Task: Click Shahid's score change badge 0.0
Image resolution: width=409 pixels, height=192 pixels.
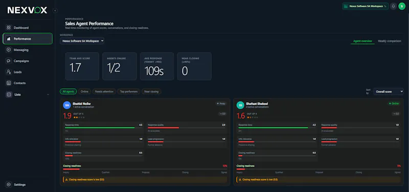Action: (x=222, y=113)
